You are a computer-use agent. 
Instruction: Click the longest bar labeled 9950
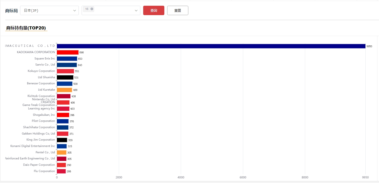point(211,46)
